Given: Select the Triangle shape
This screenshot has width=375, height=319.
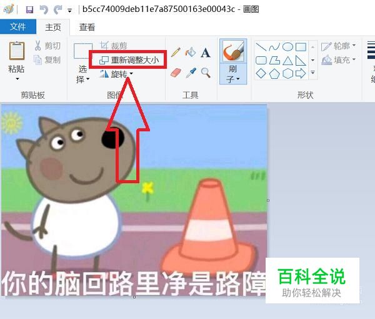Looking at the screenshot, I should [287, 61].
